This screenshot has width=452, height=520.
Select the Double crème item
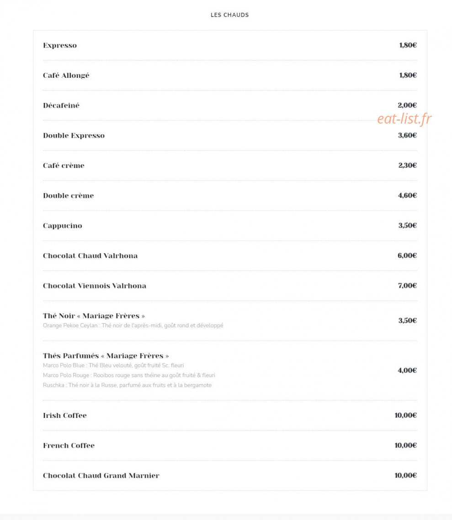tap(68, 195)
